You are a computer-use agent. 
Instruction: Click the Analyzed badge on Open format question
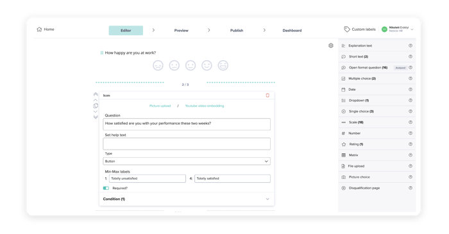(400, 68)
